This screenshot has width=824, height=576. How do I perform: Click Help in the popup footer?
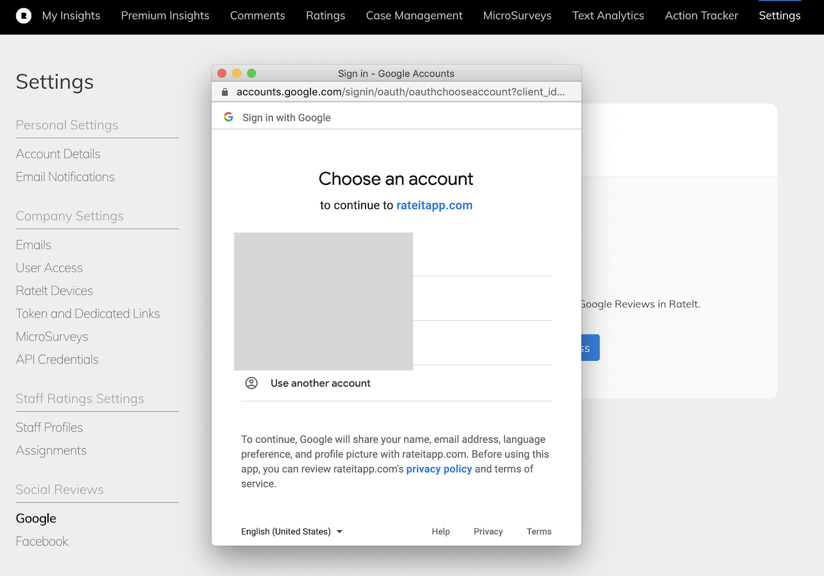[x=441, y=532]
